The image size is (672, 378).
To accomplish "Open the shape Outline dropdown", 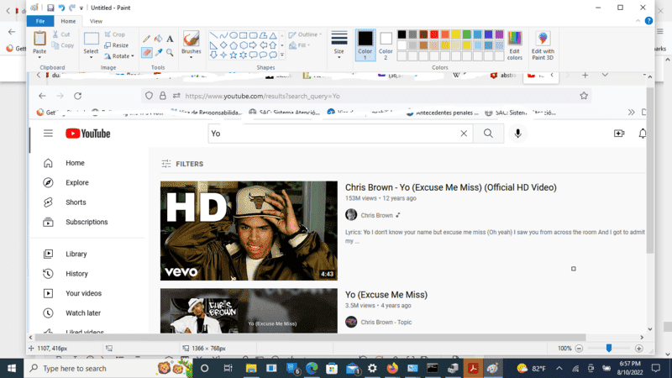I will coord(320,34).
